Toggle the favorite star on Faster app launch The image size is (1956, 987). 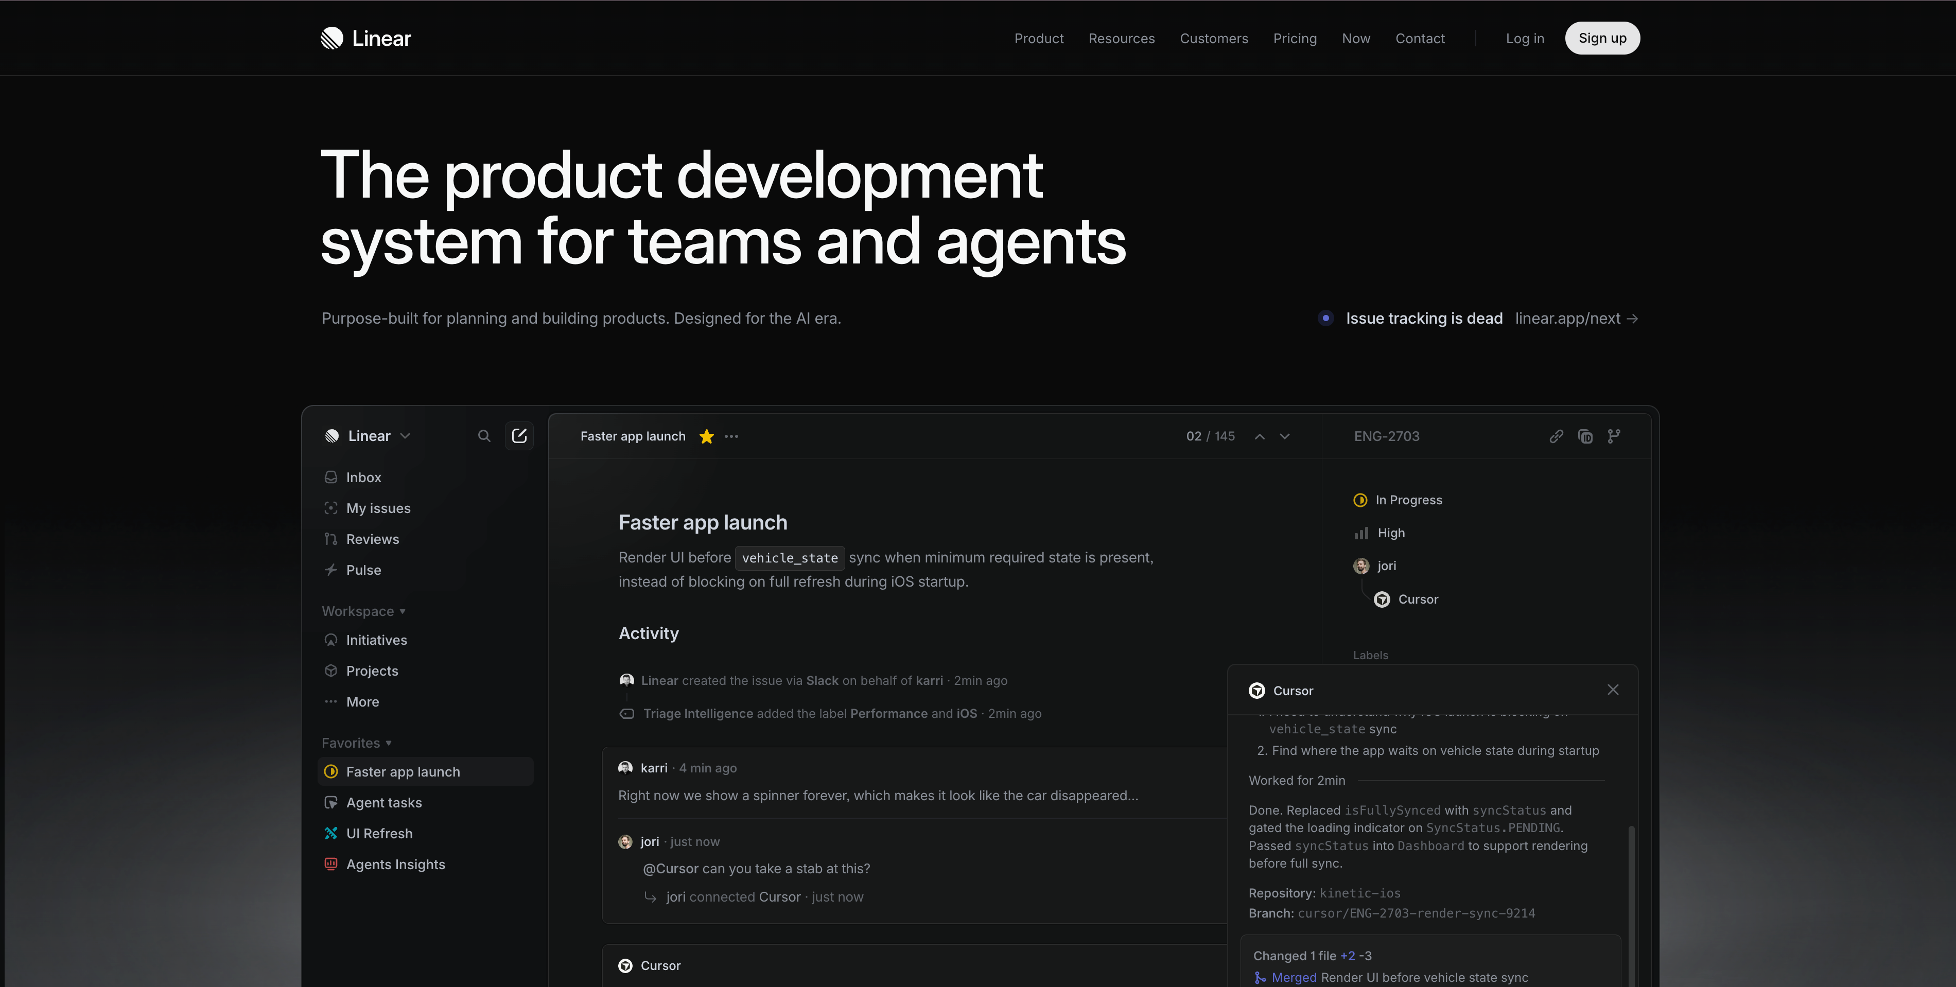[x=707, y=436]
